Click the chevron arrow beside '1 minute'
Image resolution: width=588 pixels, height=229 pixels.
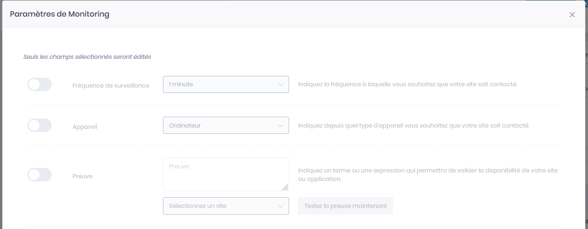coord(281,84)
